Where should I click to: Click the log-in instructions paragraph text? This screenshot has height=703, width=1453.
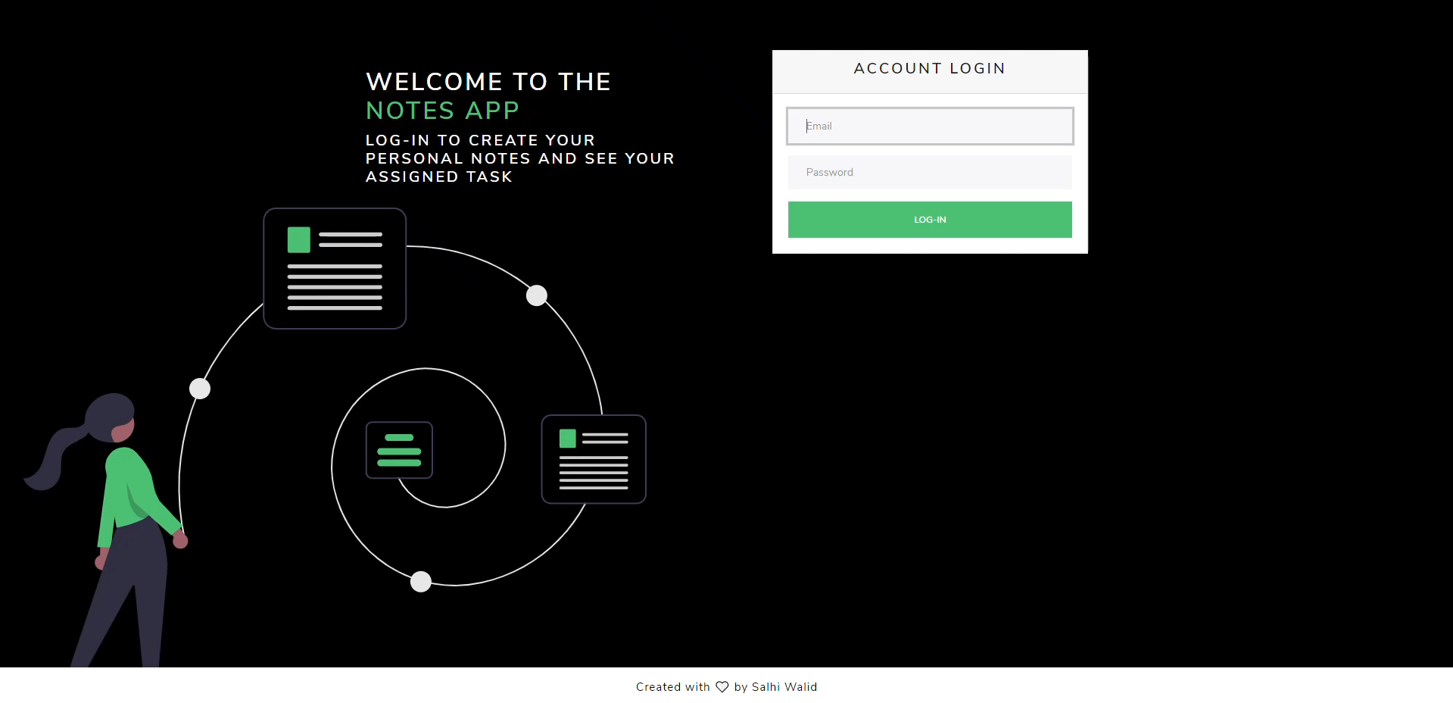[519, 158]
